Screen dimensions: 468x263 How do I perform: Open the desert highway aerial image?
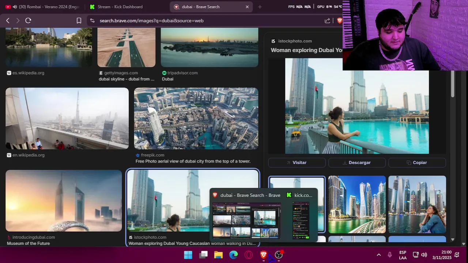pos(127,47)
